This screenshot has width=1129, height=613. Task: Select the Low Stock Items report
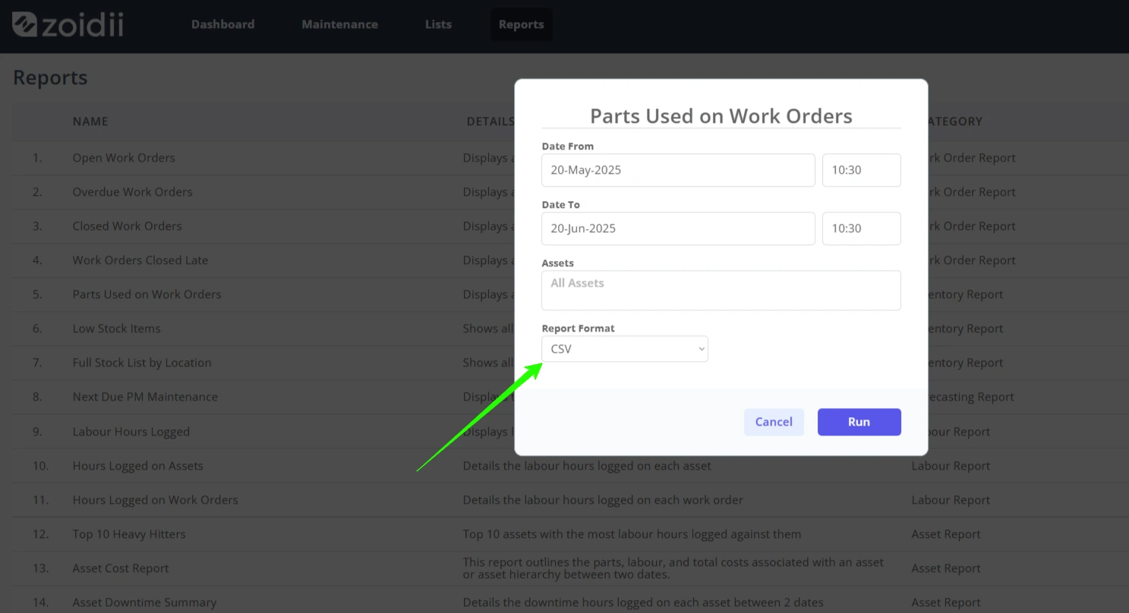[x=116, y=329]
